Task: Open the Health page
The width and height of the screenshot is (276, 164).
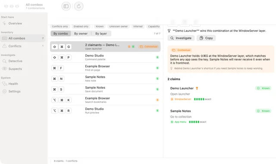Action: pos(23,84)
